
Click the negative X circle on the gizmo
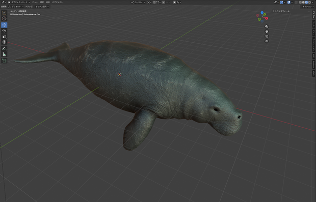tap(257, 15)
